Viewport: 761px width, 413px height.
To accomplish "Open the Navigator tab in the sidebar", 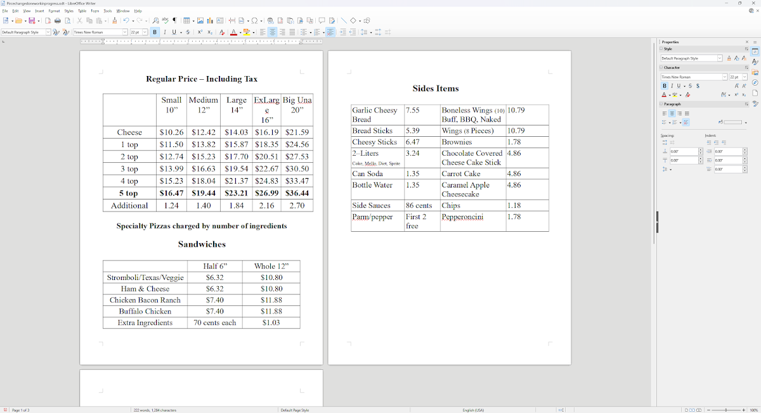I will click(x=755, y=83).
